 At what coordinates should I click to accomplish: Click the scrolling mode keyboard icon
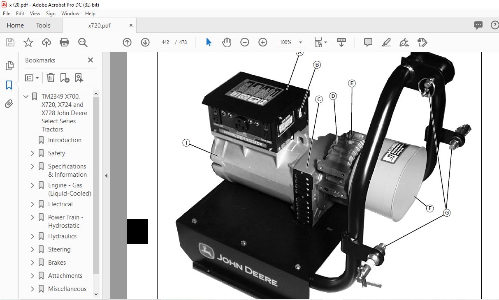click(341, 42)
